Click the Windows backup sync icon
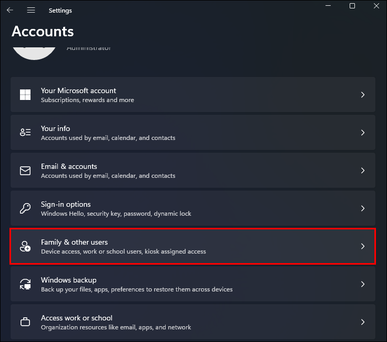The width and height of the screenshot is (387, 342). coord(25,284)
